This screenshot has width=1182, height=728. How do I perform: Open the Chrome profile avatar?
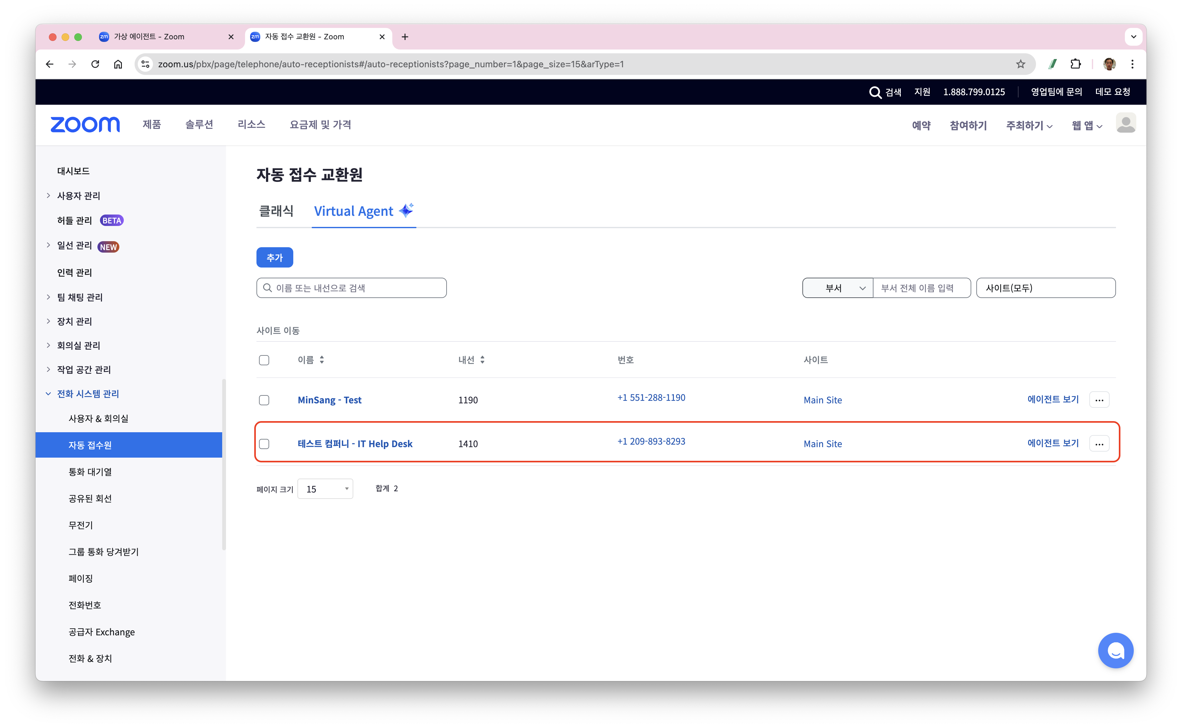[x=1109, y=64]
